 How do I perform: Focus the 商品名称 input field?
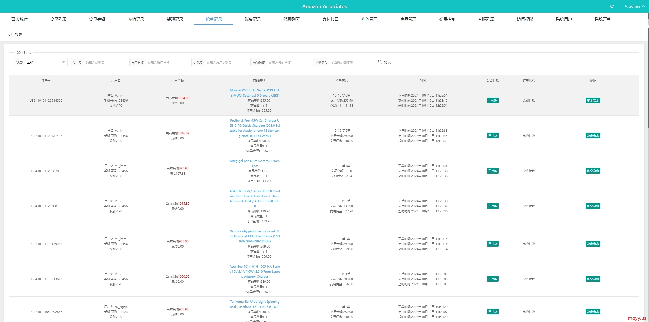(x=288, y=62)
